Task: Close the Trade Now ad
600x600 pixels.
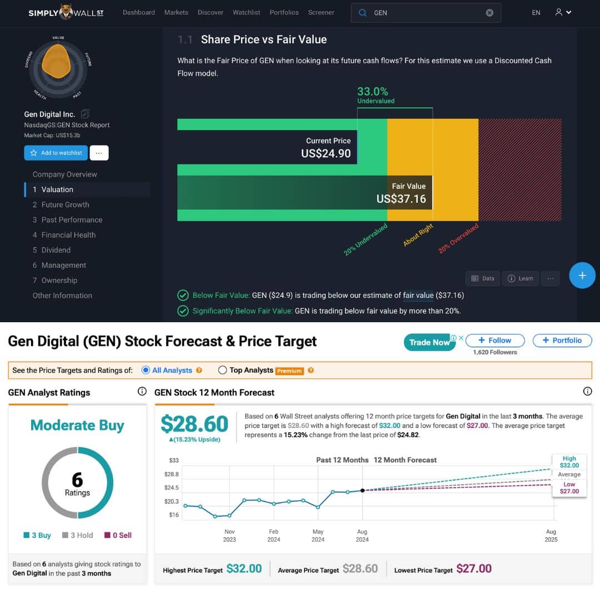Action: [461, 338]
